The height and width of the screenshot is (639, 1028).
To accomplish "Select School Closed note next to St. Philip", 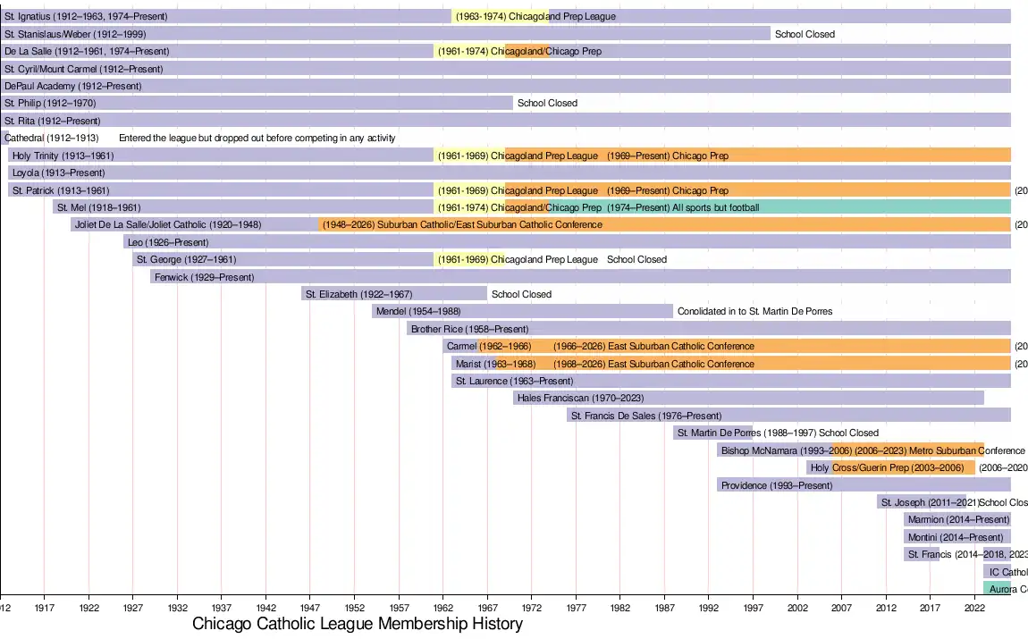I will pos(547,103).
